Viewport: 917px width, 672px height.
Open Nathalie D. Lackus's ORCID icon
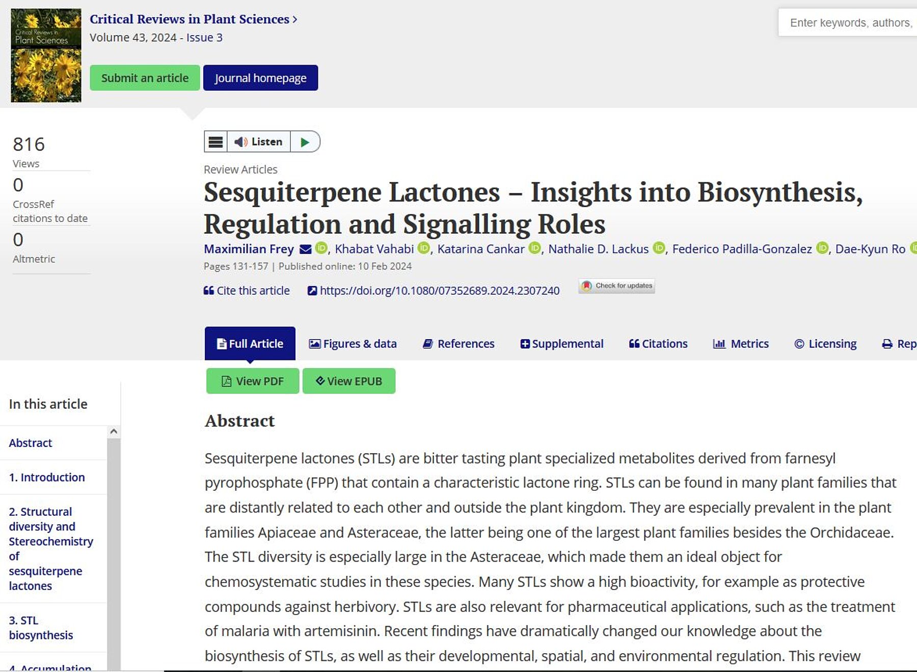click(659, 248)
